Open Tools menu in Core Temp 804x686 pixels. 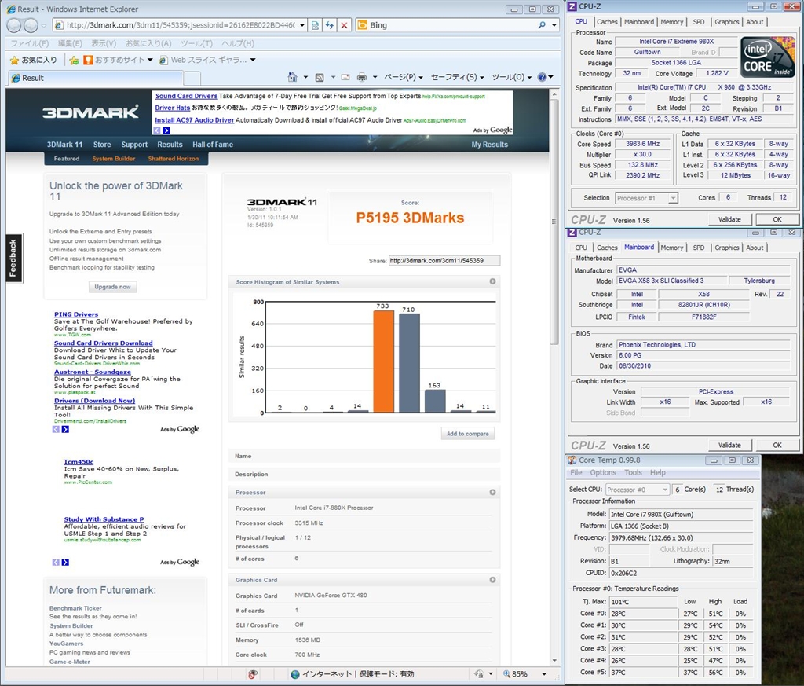[633, 472]
